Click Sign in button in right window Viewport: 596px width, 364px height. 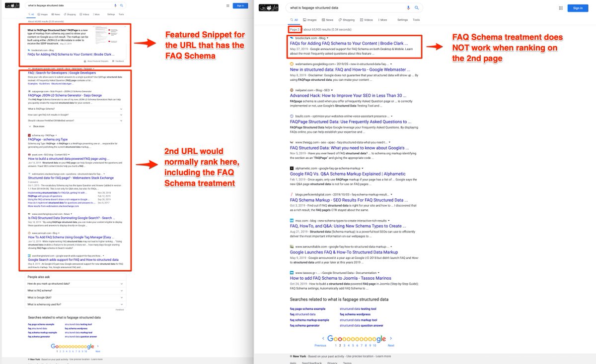click(577, 8)
